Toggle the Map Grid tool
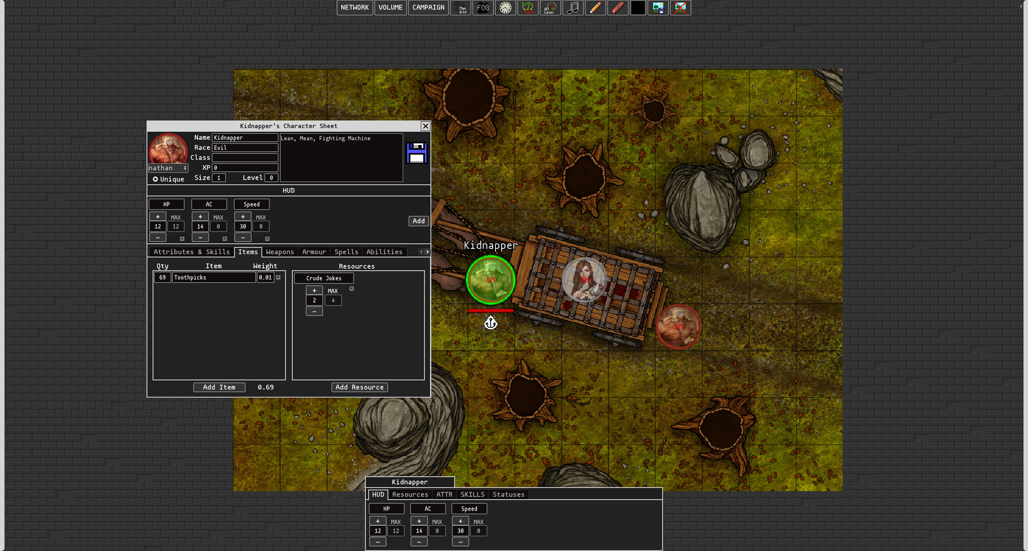The width and height of the screenshot is (1028, 551). click(x=461, y=8)
